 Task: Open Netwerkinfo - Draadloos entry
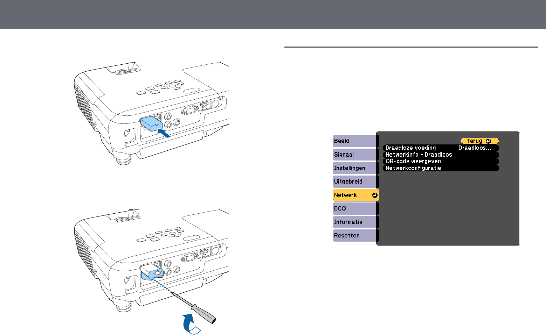tap(441, 155)
